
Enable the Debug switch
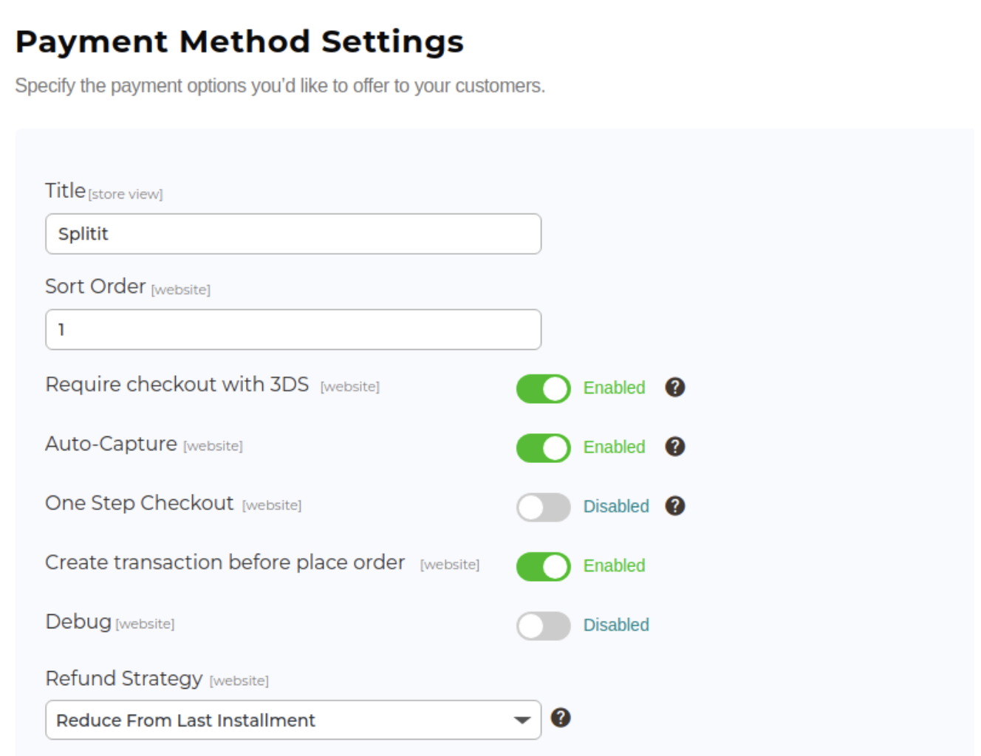click(543, 625)
